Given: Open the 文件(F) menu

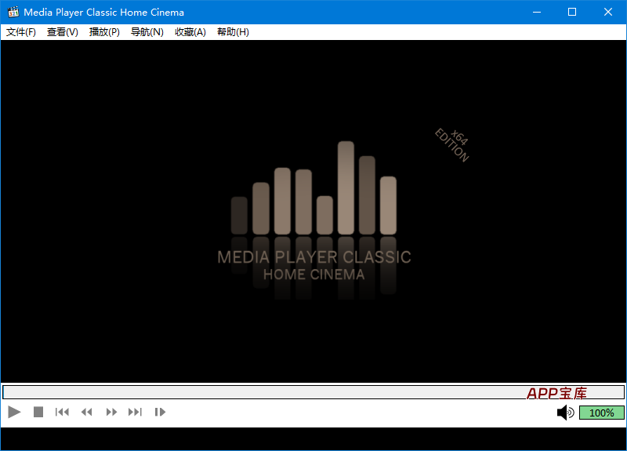Looking at the screenshot, I should pos(21,32).
